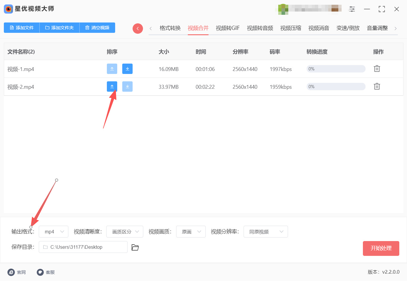Click the 00:01:06 duration cell

click(205, 69)
